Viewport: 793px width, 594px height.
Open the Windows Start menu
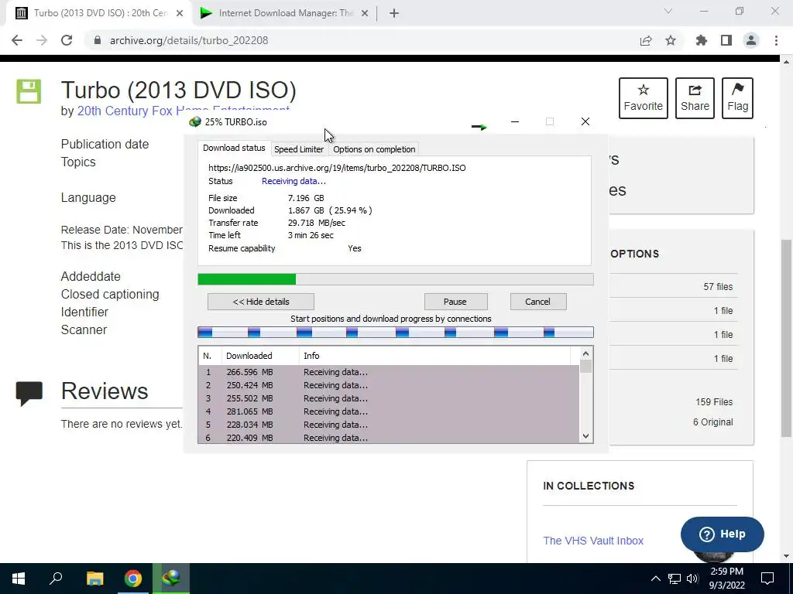pos(19,579)
